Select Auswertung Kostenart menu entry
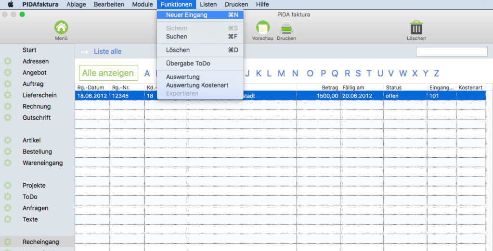Viewport: 493px width, 251px height. (x=200, y=85)
